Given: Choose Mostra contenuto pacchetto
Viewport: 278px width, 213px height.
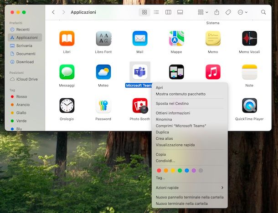Looking at the screenshot, I should pos(190,94).
